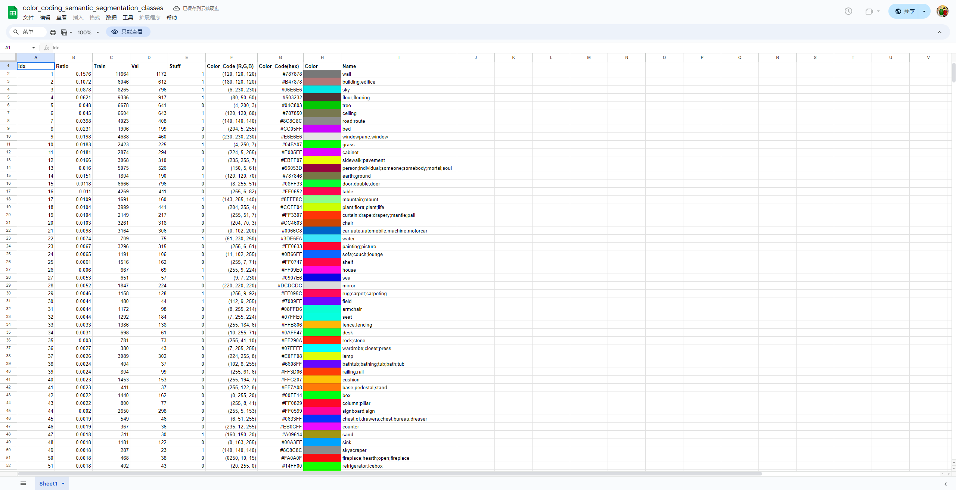
Task: Select the cell reading (6, 230, 230)
Action: click(232, 90)
